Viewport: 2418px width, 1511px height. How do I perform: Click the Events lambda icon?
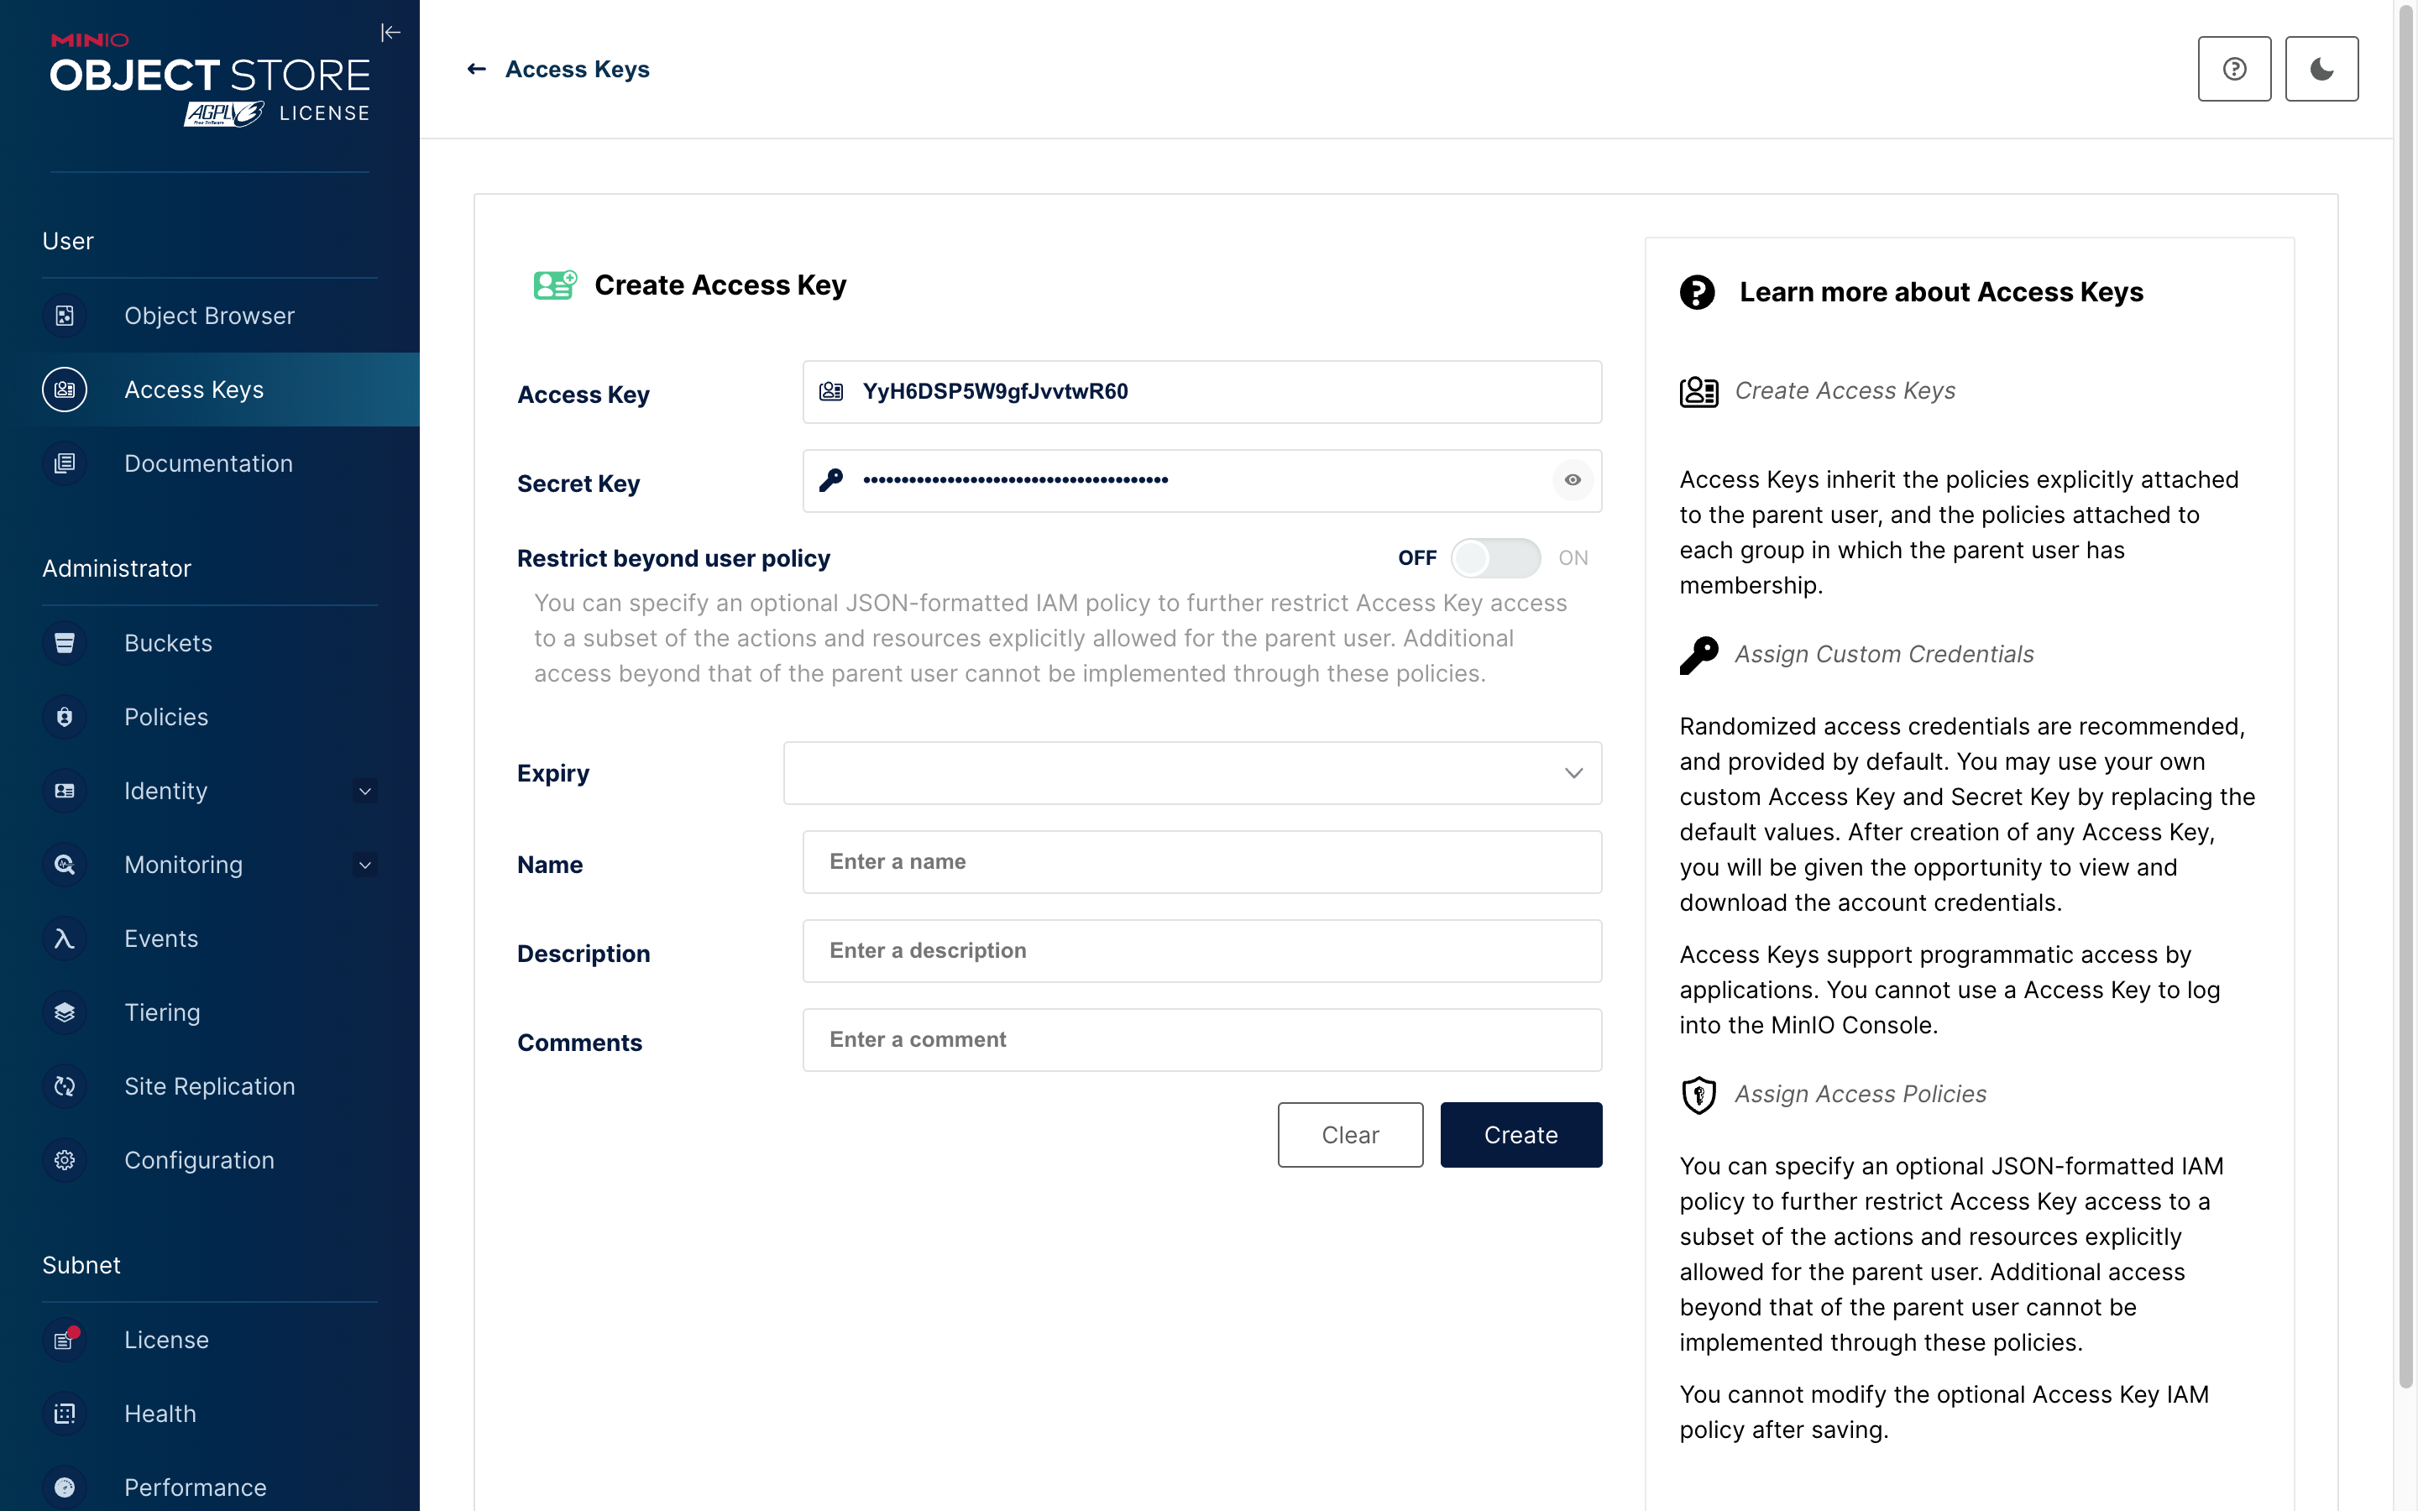[65, 938]
